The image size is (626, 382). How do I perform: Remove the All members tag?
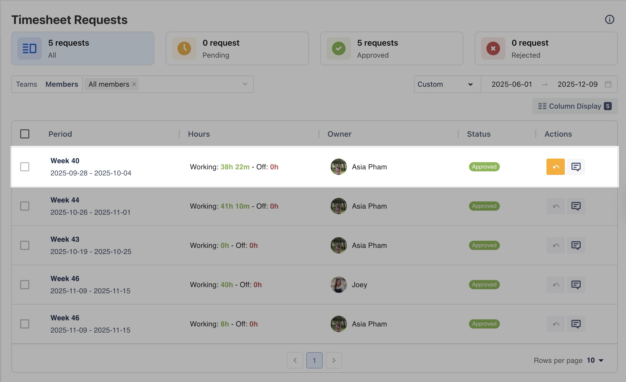[134, 84]
